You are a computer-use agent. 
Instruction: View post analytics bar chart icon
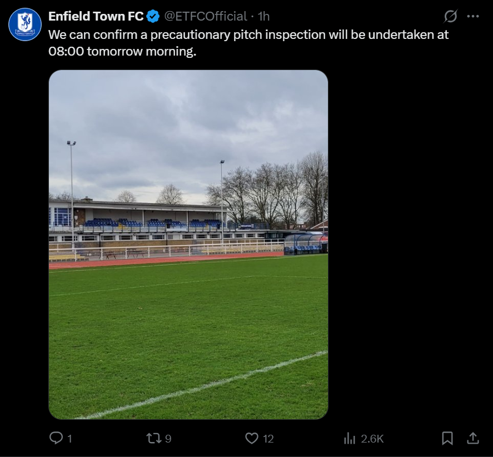tap(350, 439)
